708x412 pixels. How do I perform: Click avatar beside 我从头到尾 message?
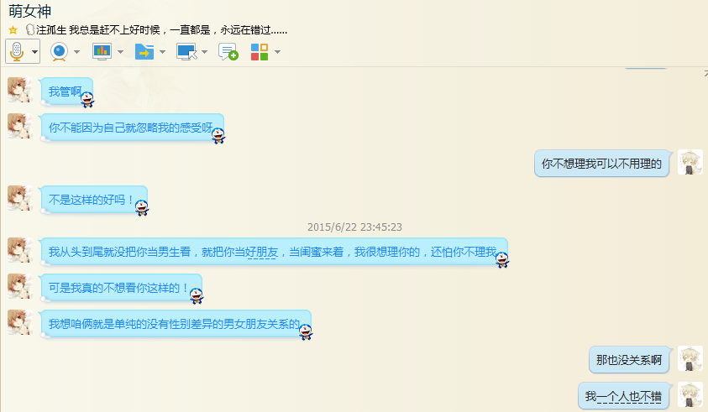20,249
